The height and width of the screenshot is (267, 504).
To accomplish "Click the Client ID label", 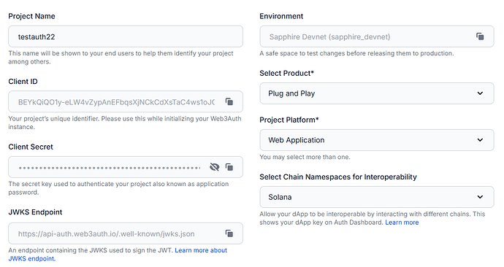I will coord(23,82).
